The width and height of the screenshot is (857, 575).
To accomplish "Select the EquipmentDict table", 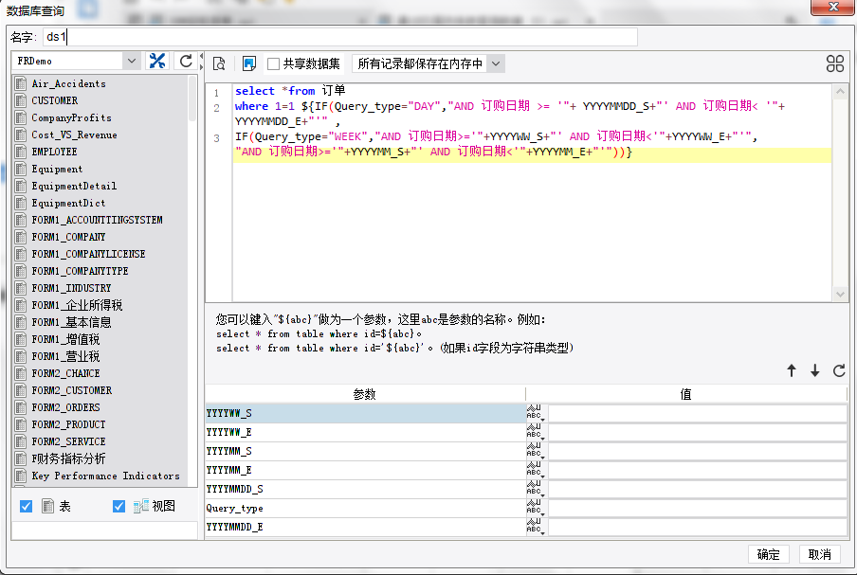I will pos(68,203).
